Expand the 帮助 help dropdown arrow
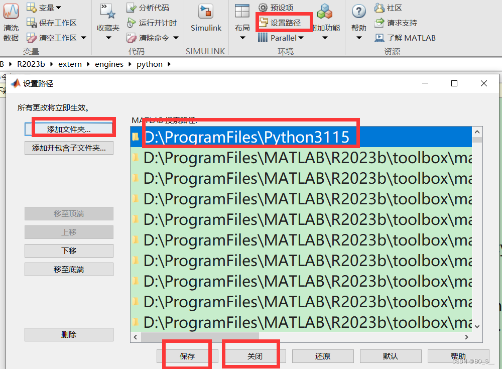 (359, 38)
